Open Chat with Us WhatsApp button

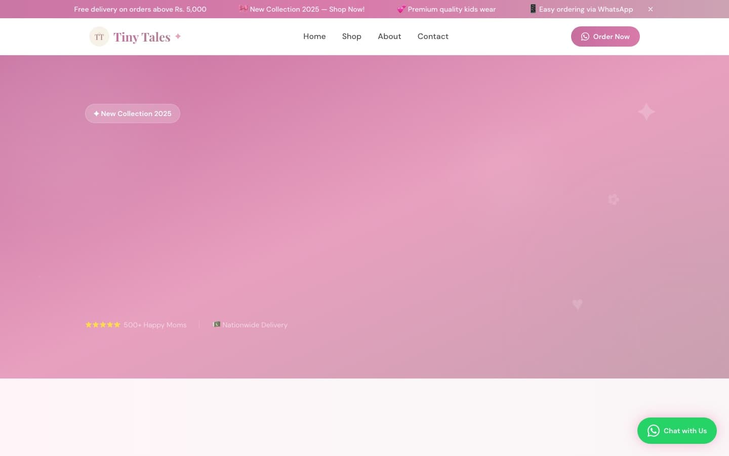coord(677,431)
